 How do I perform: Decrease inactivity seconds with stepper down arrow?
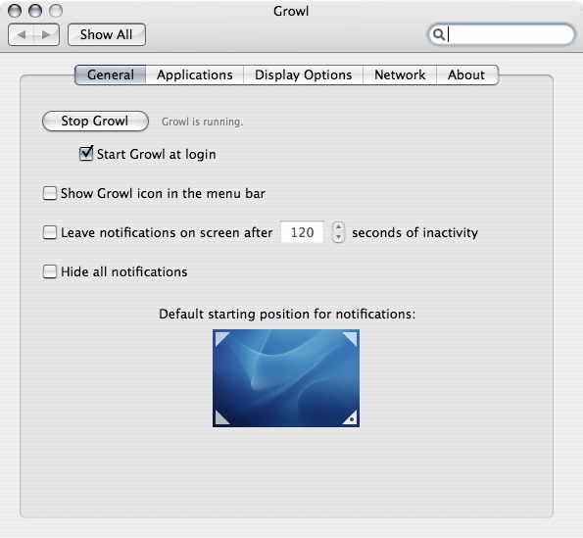coord(338,237)
